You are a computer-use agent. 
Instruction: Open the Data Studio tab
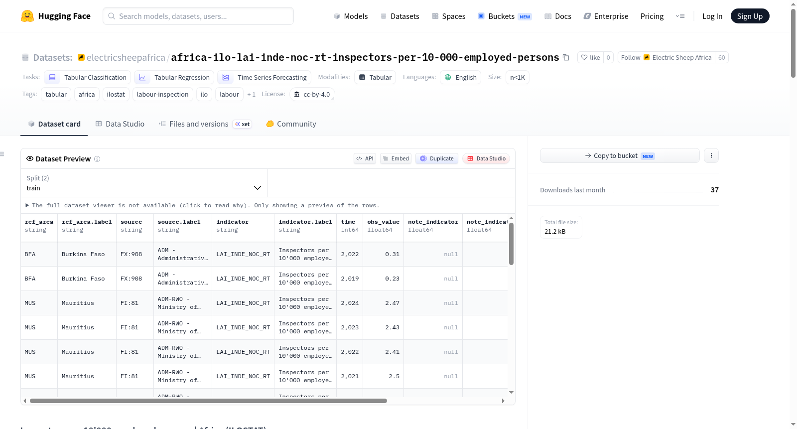tap(120, 124)
